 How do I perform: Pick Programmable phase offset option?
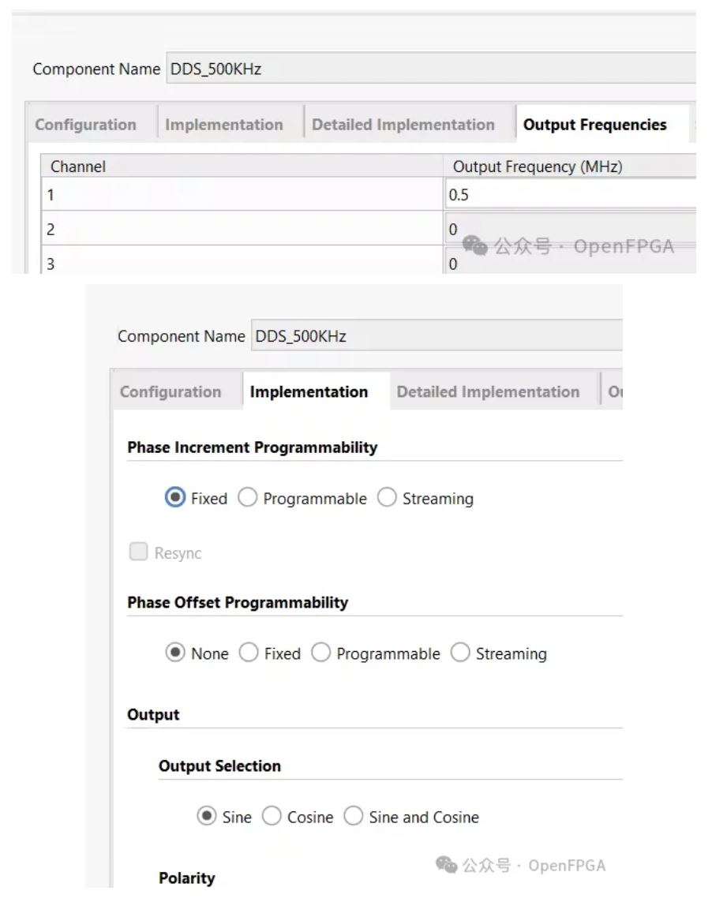[x=321, y=653]
